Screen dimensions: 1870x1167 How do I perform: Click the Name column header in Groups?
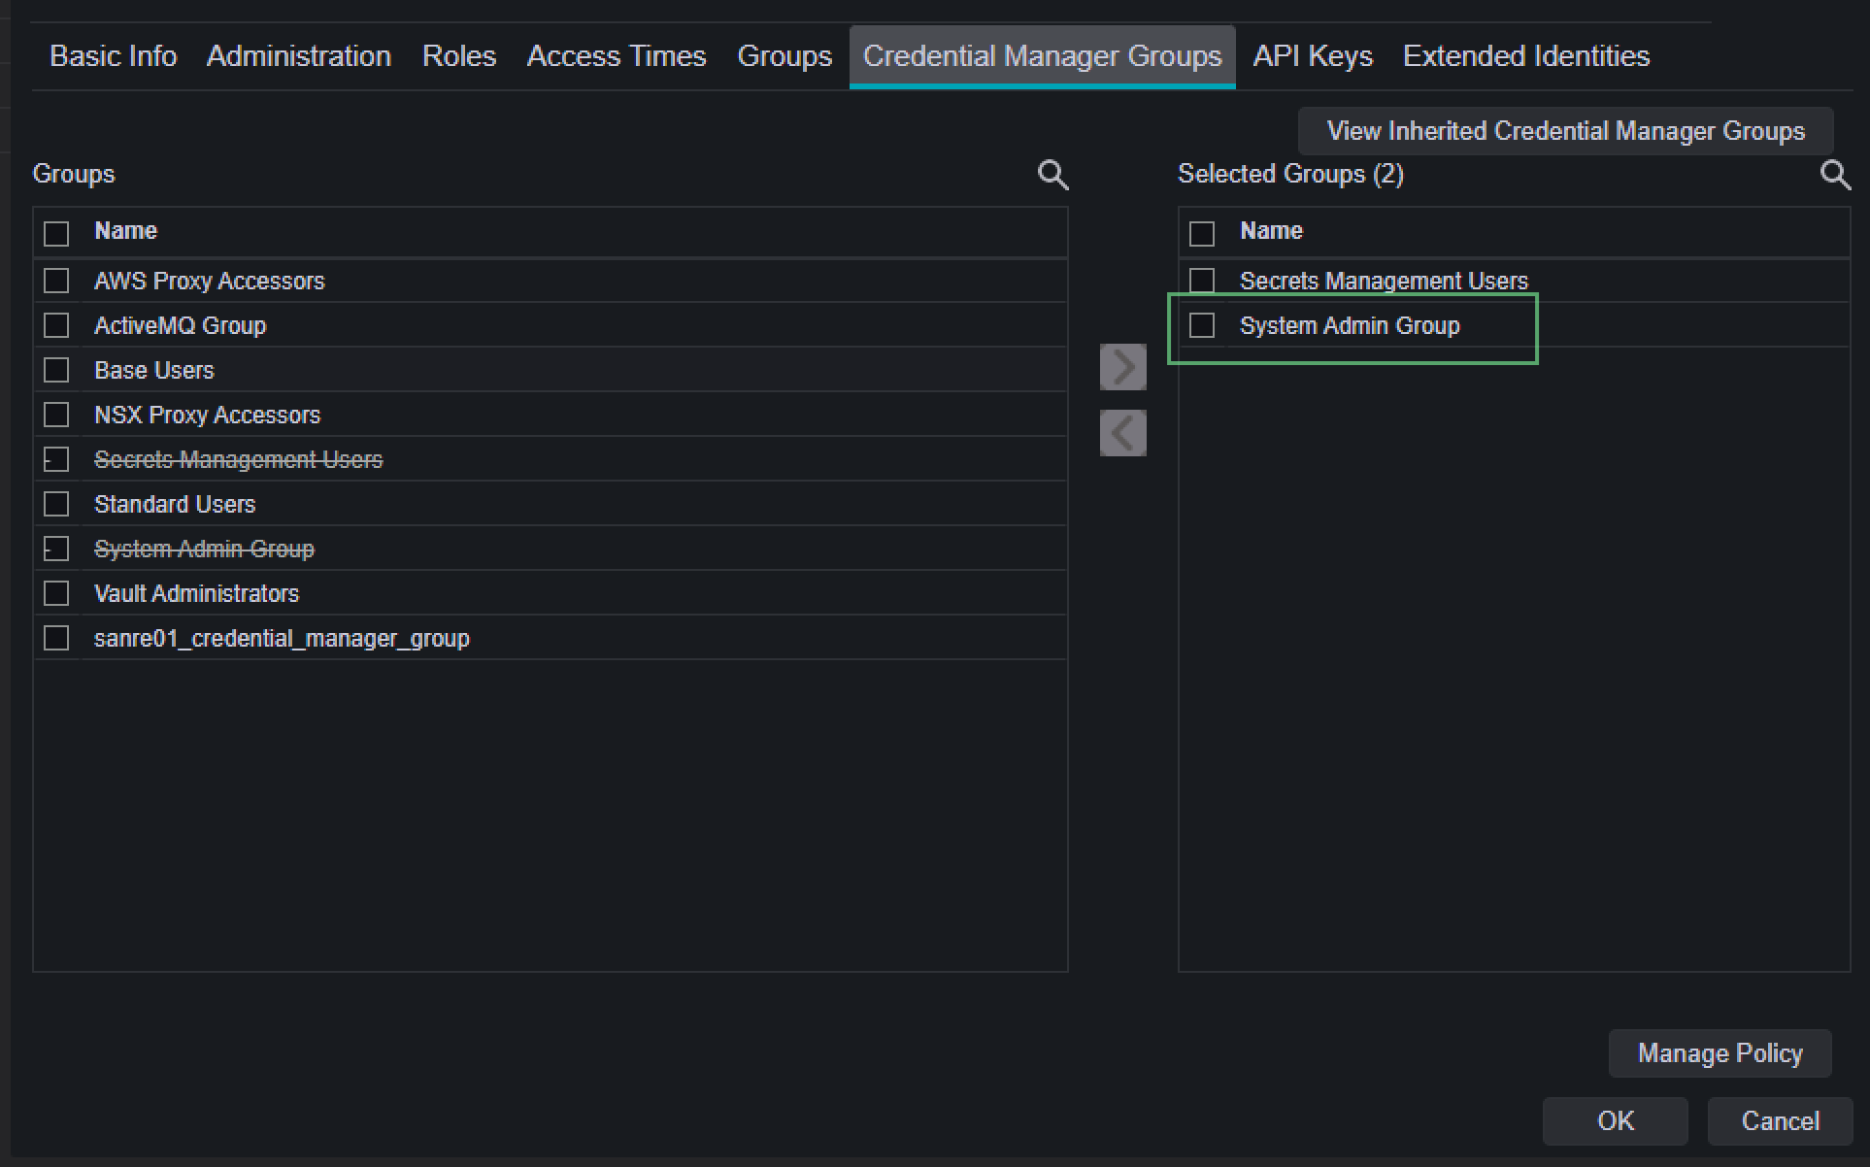click(x=125, y=231)
